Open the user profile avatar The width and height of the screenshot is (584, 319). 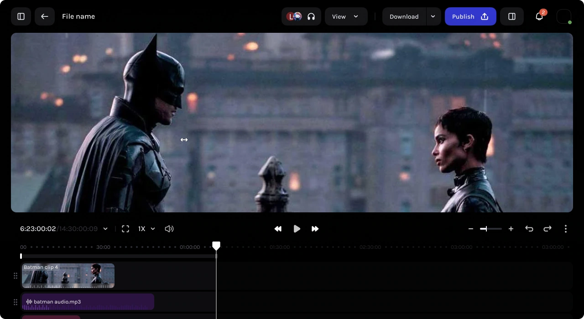coord(564,16)
